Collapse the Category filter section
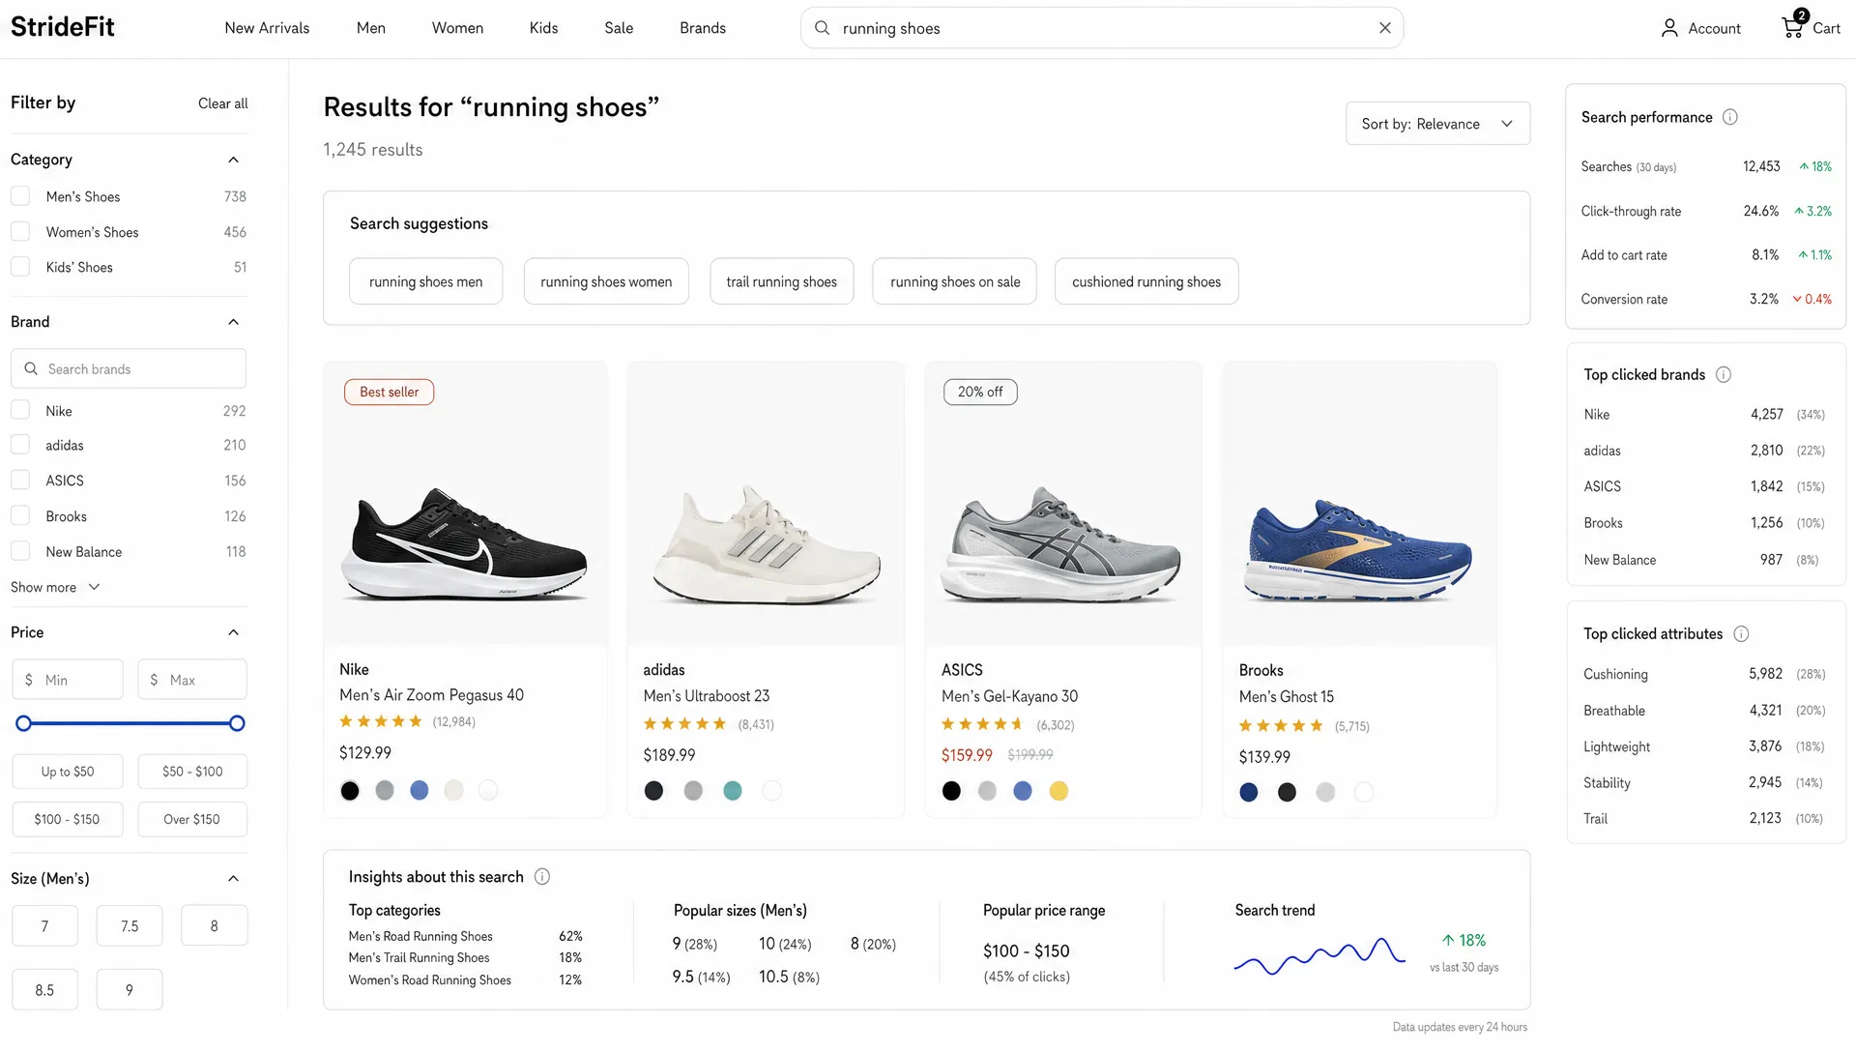This screenshot has height=1052, width=1856. pyautogui.click(x=233, y=160)
